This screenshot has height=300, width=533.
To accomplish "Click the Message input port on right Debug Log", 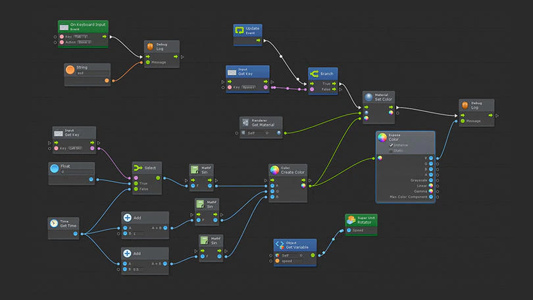I will 463,121.
